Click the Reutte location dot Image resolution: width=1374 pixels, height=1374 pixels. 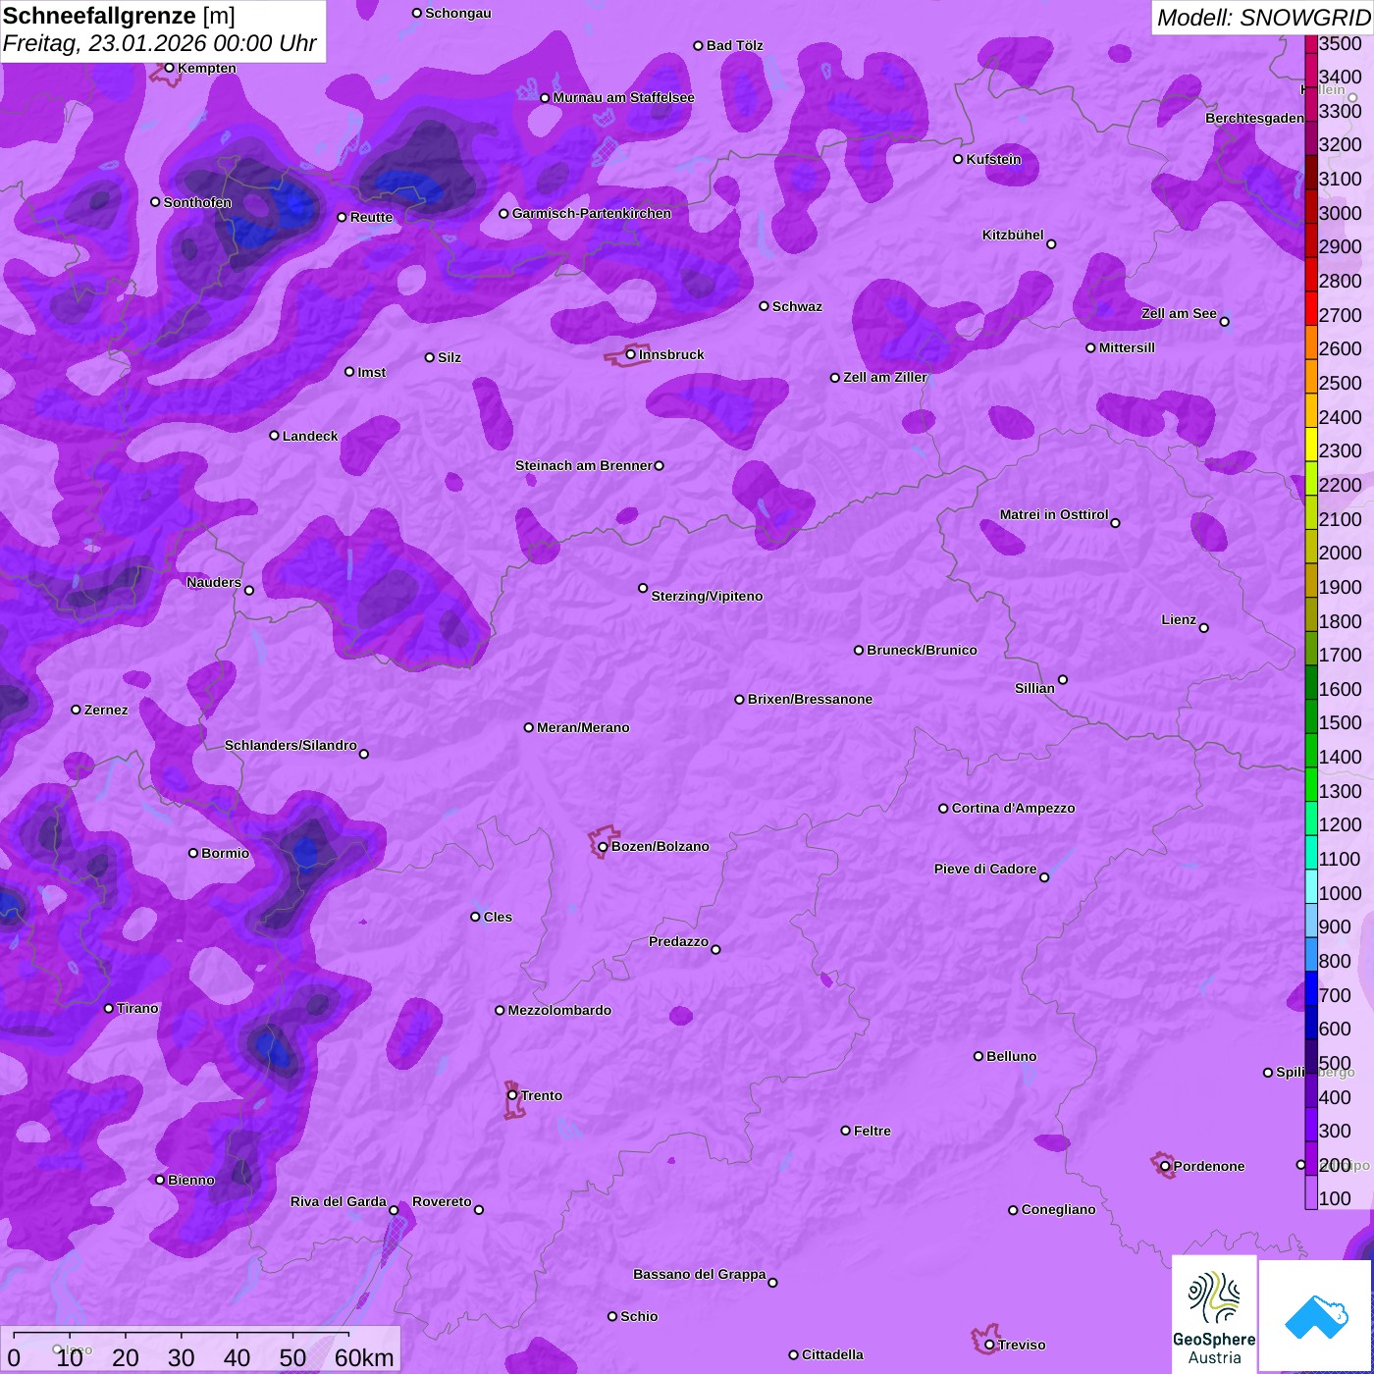(x=342, y=217)
